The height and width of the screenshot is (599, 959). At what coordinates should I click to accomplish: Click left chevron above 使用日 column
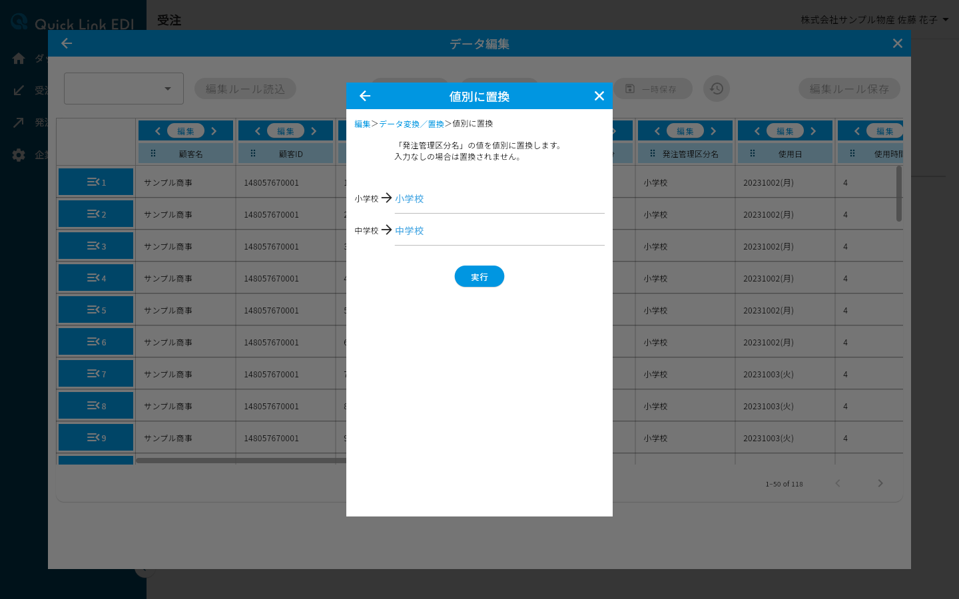tap(757, 131)
